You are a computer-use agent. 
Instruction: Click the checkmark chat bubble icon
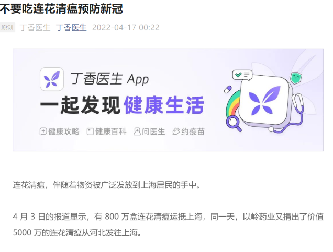[242, 75]
